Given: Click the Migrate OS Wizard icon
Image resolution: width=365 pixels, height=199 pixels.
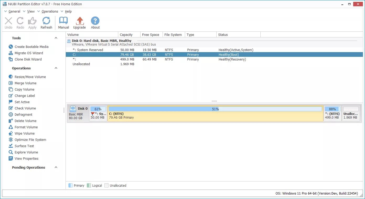Looking at the screenshot, I should (11, 53).
